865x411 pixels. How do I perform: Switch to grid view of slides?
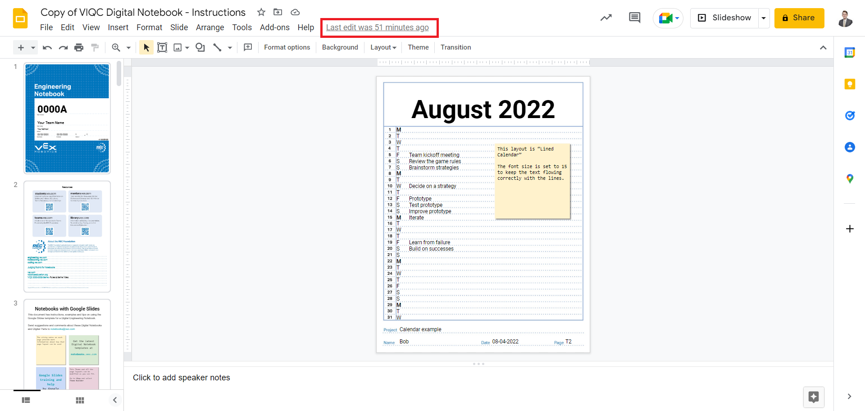point(80,400)
